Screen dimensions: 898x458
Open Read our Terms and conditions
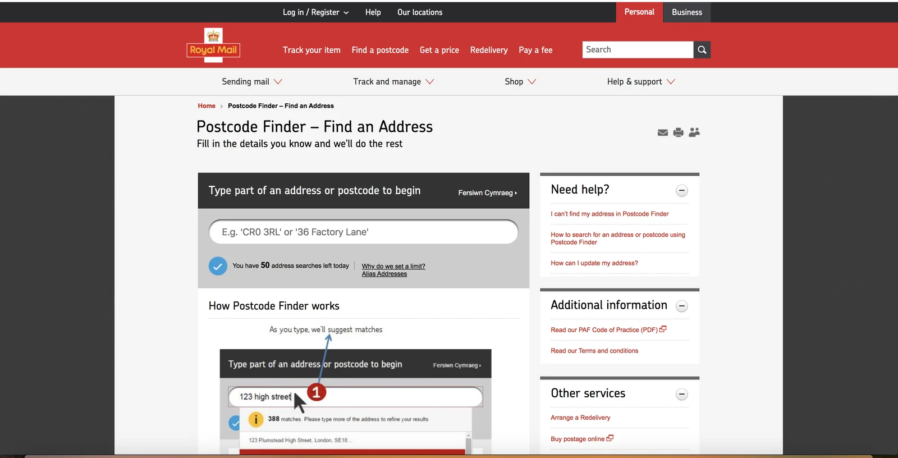point(594,351)
